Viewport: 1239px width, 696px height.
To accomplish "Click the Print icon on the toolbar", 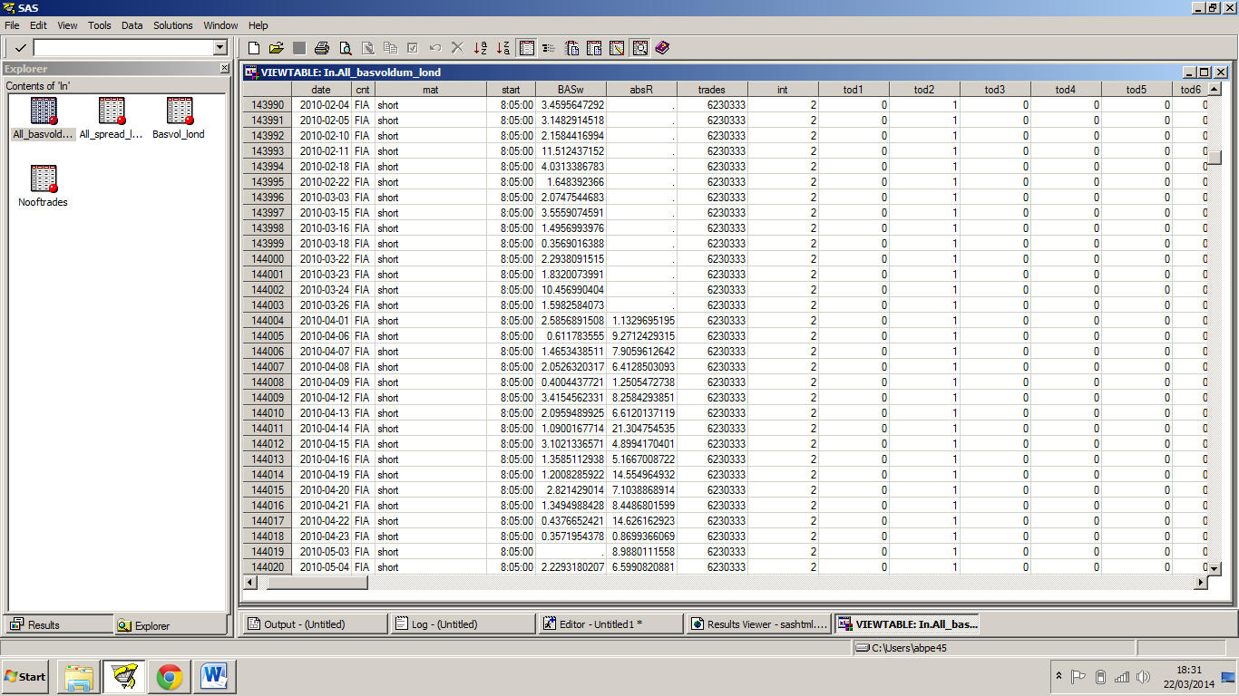I will (x=322, y=47).
